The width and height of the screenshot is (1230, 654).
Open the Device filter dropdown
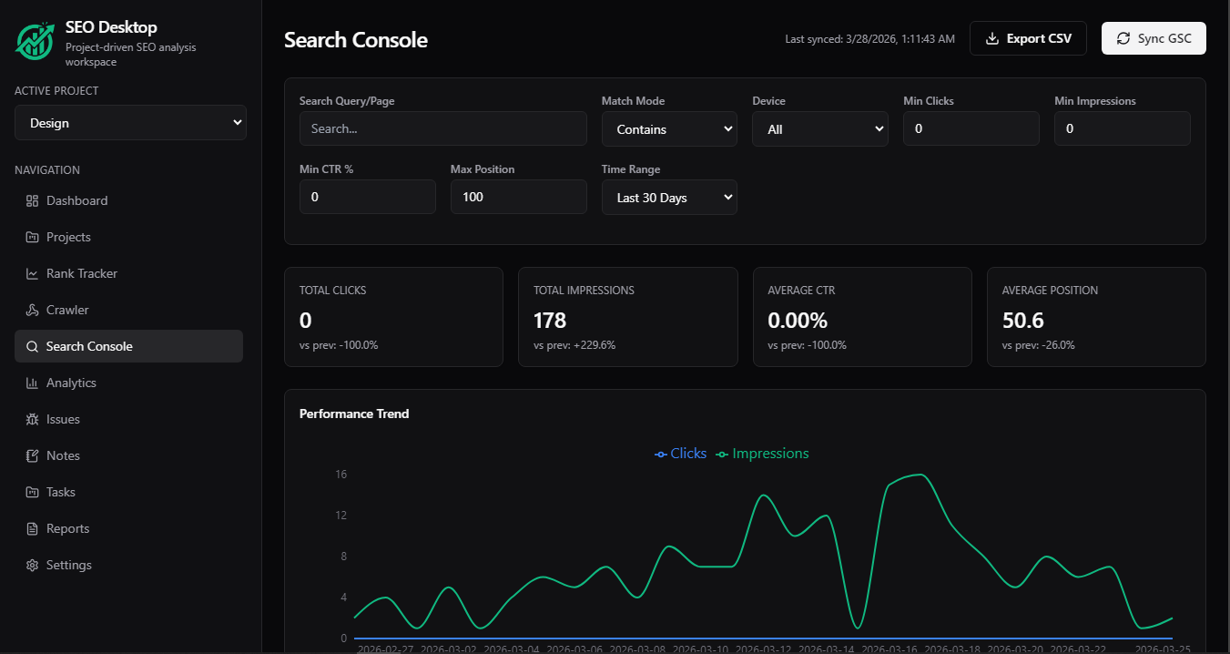[820, 129]
